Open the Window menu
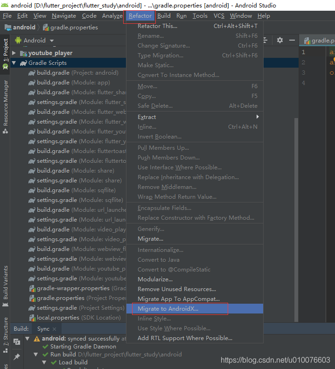 coord(241,16)
